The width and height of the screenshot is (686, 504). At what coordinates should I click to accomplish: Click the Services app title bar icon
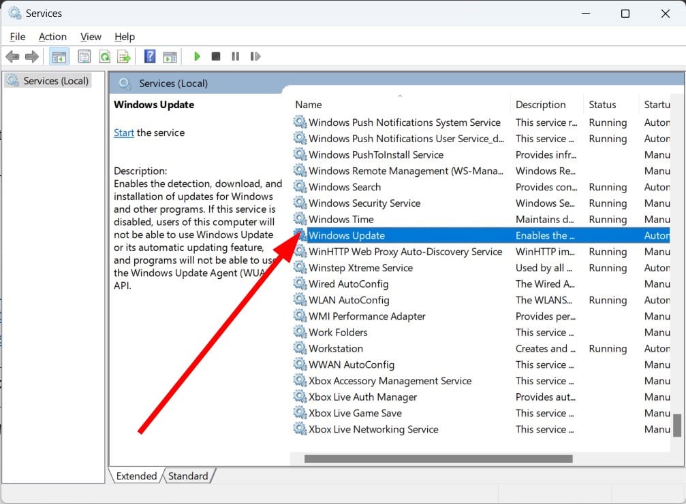15,14
